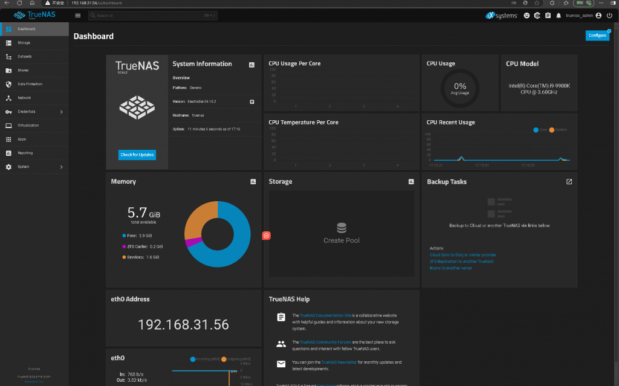This screenshot has width=619, height=386.
Task: Open the Apps page
Action: click(x=22, y=139)
